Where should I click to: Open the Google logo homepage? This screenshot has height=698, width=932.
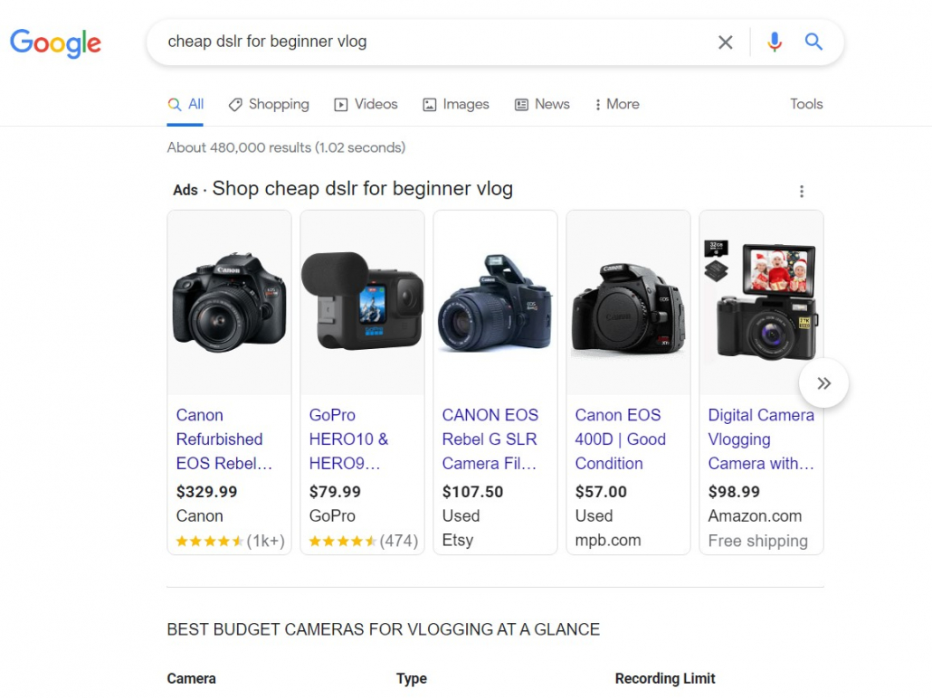[x=56, y=42]
